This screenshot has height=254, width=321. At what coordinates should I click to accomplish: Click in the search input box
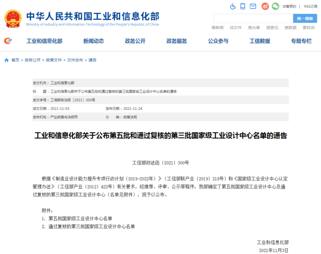click(x=253, y=19)
